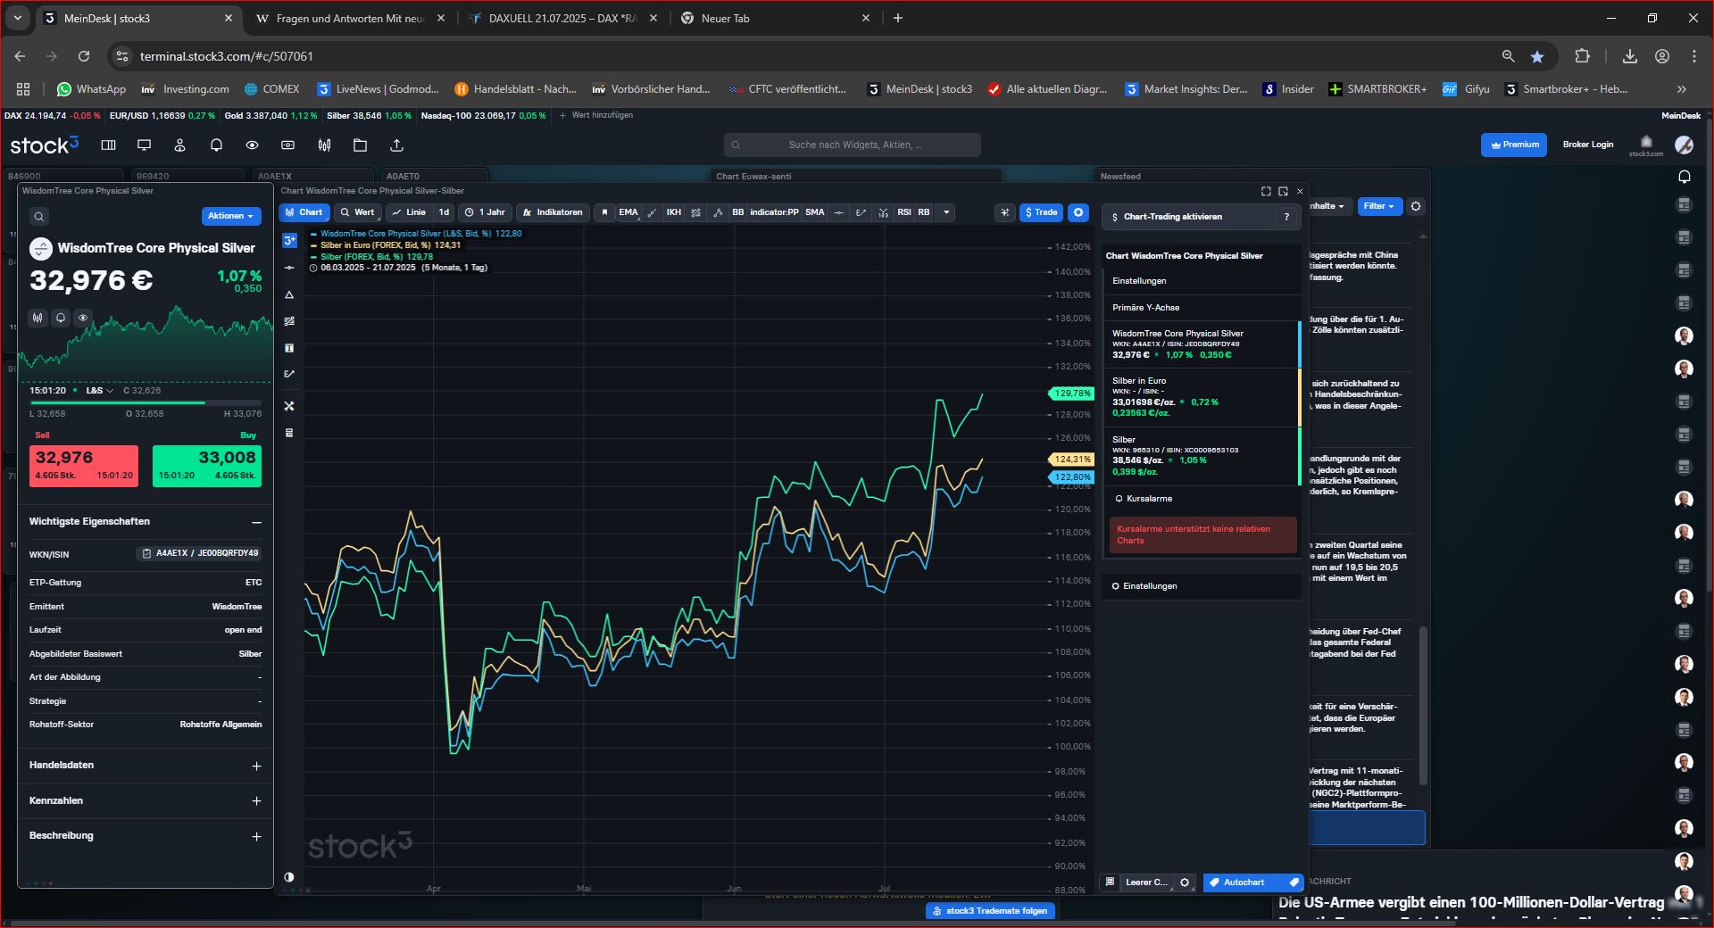Click the Premium button

[1514, 145]
